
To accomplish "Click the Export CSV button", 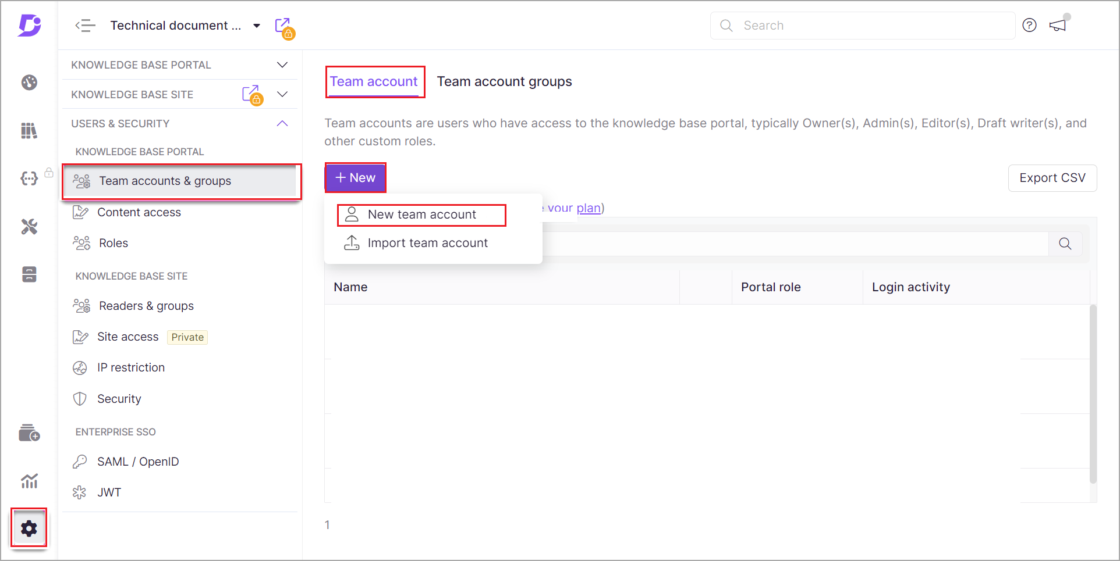I will pyautogui.click(x=1052, y=178).
